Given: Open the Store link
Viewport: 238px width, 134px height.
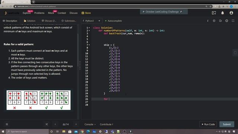Looking at the screenshot, I should click(86, 13).
